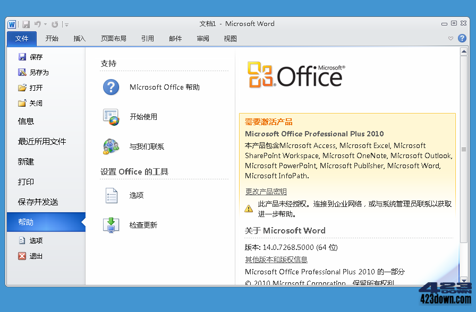Click the 检查更新 download icon

pos(111,225)
